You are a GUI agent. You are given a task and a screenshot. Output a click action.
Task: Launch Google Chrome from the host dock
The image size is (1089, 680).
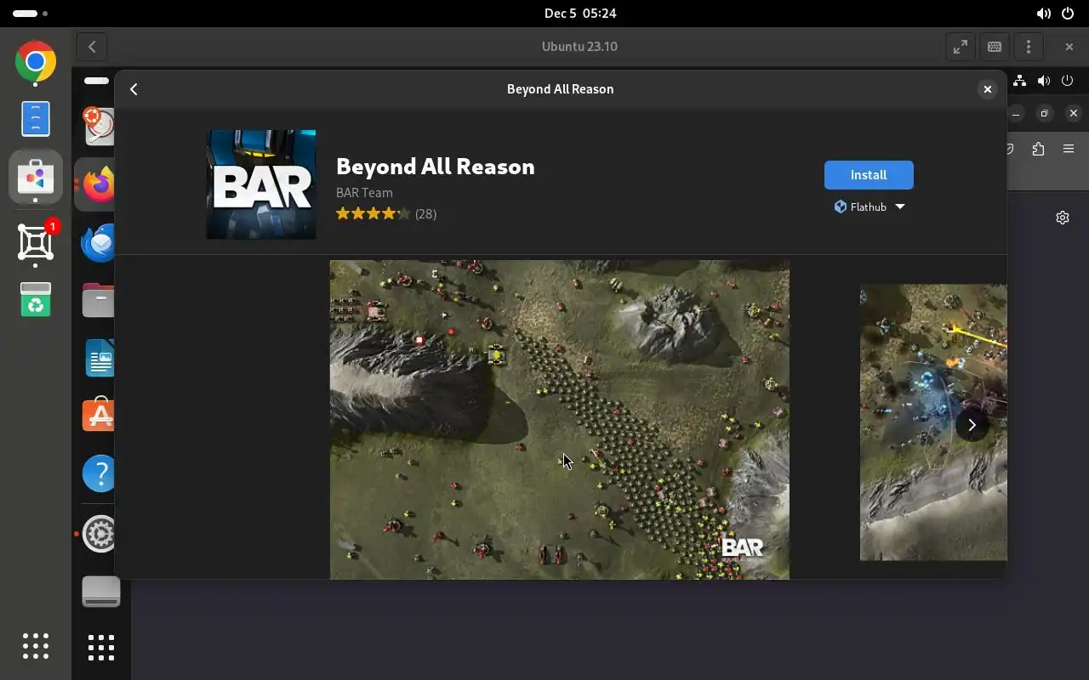point(36,62)
